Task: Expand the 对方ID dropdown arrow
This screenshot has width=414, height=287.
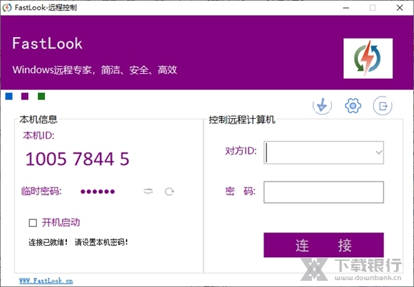Action: click(x=379, y=152)
